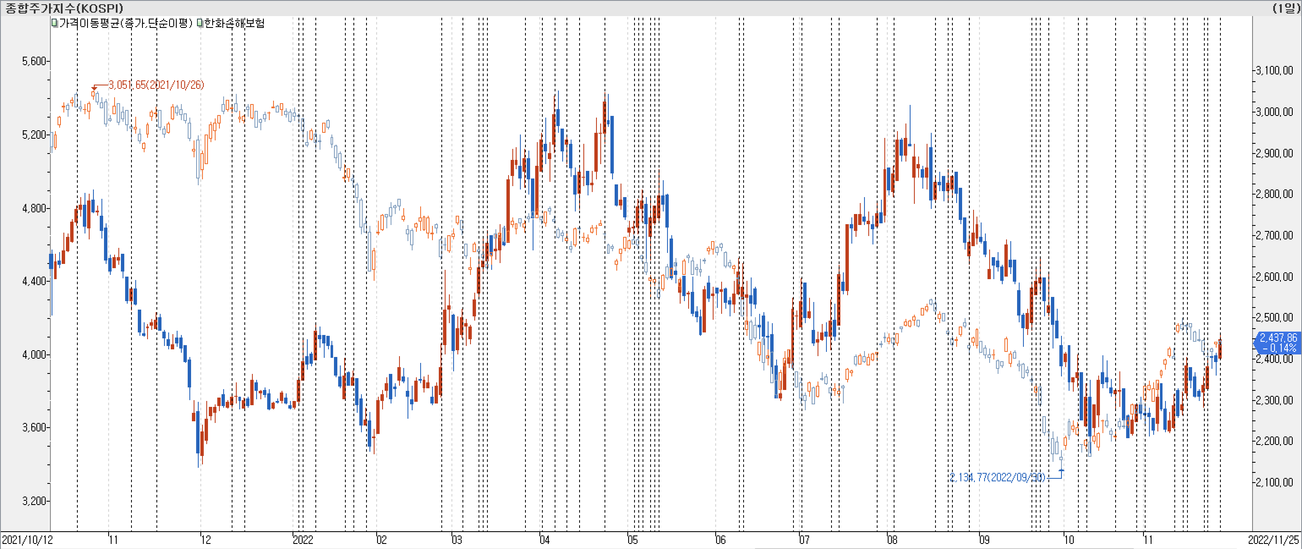
Task: Click the 가격이동평균(종가,단순이평) legend text
Action: click(x=126, y=23)
